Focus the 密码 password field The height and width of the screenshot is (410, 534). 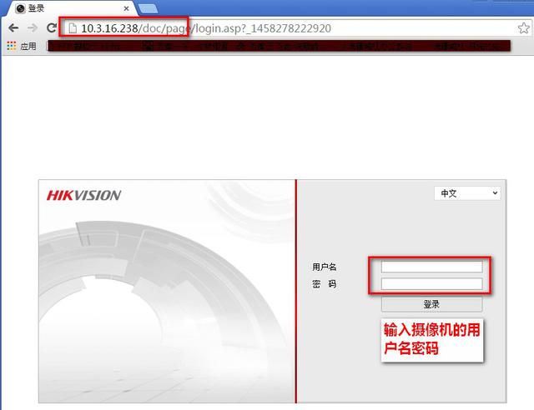tap(431, 284)
